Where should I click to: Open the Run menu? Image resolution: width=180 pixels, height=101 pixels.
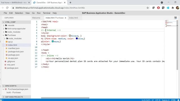pos(39,13)
